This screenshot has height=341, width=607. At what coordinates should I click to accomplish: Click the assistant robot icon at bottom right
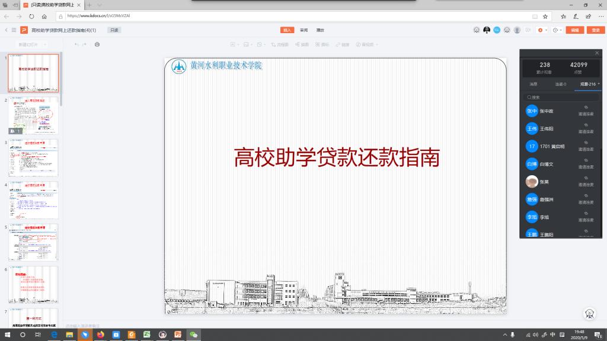[x=590, y=314]
